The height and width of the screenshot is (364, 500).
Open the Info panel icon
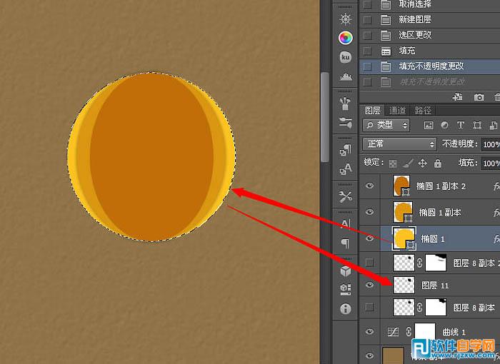pyautogui.click(x=345, y=309)
